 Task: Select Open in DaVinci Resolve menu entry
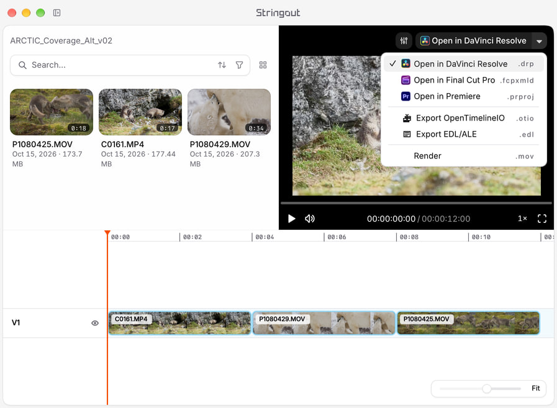[x=464, y=64]
